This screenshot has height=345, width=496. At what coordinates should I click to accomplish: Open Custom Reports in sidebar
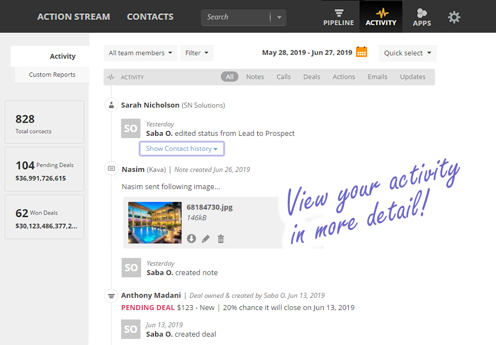52,74
